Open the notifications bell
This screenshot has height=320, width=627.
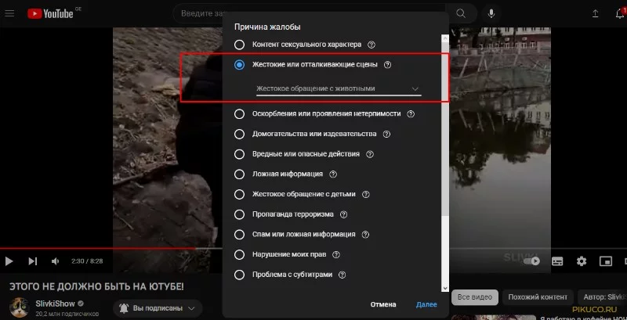point(620,13)
